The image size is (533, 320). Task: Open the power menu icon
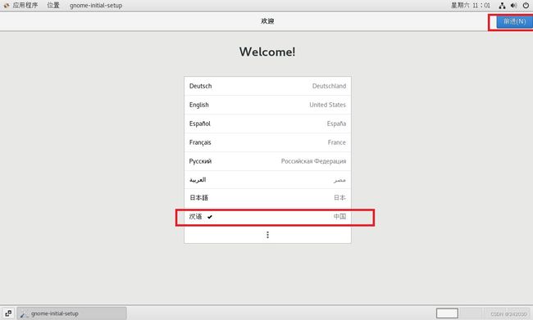click(526, 6)
